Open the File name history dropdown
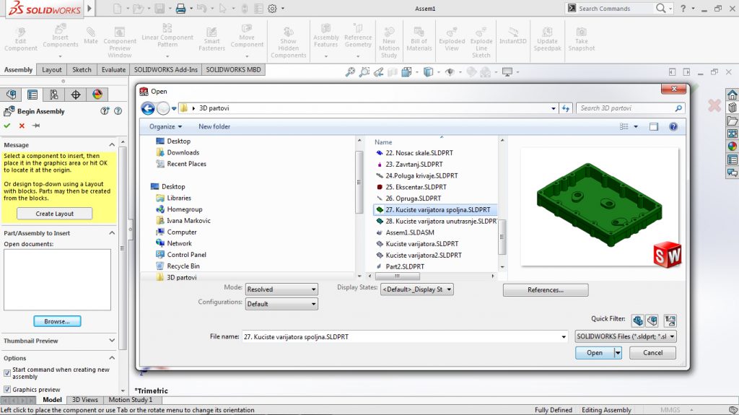 point(564,337)
